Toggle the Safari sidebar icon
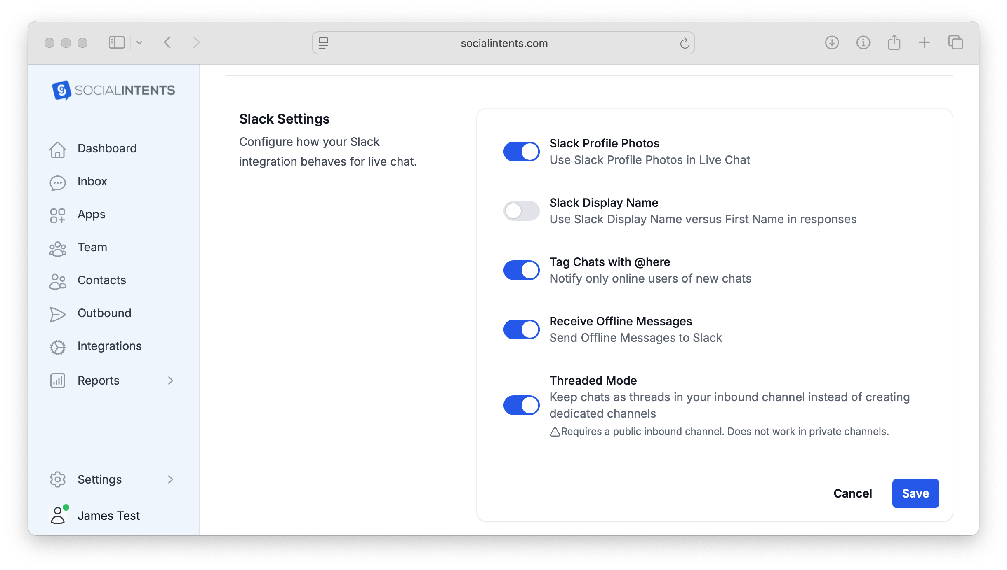Image resolution: width=1007 pixels, height=570 pixels. (117, 42)
